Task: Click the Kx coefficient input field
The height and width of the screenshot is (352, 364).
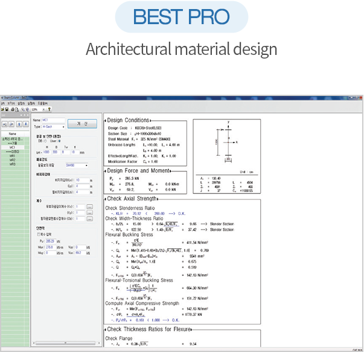Action: tap(80, 206)
